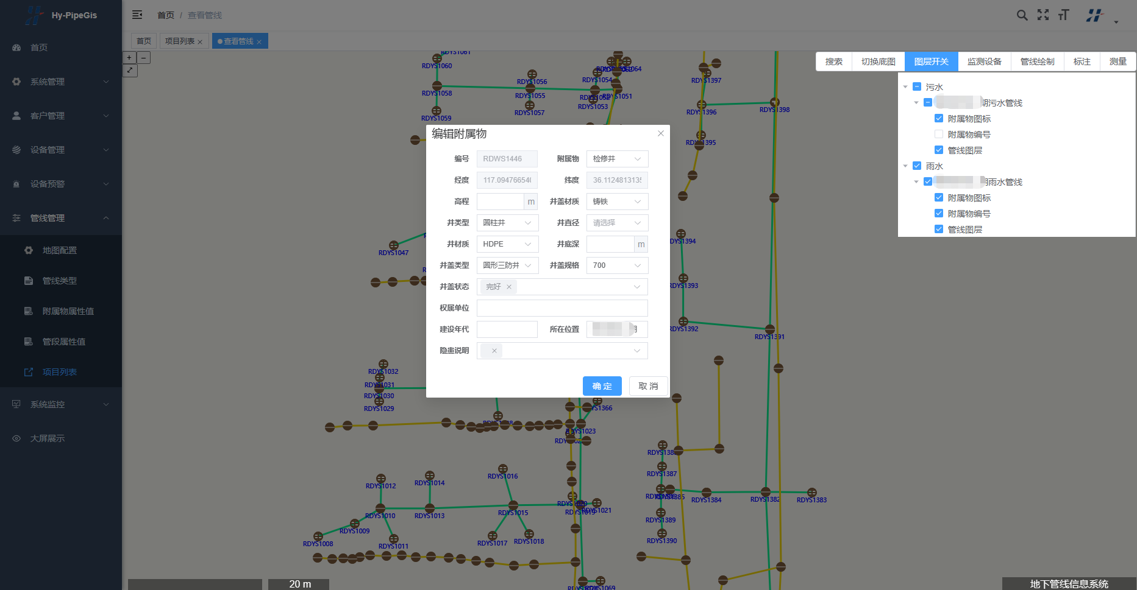Enable 附属物编号 checkbox under 污水管线
The width and height of the screenshot is (1137, 590).
[x=939, y=135]
